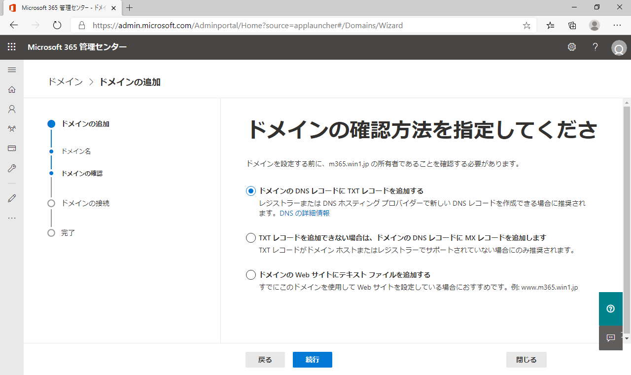Click the ドメイン breadcrumb link

(65, 82)
